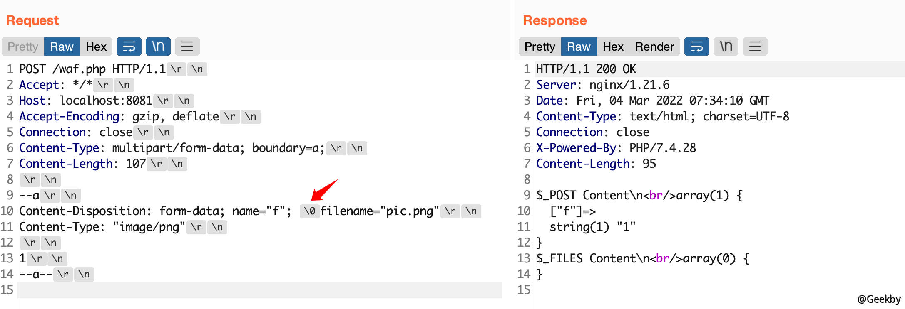Open the Render tab in Response panel
The image size is (905, 309).
pyautogui.click(x=654, y=47)
